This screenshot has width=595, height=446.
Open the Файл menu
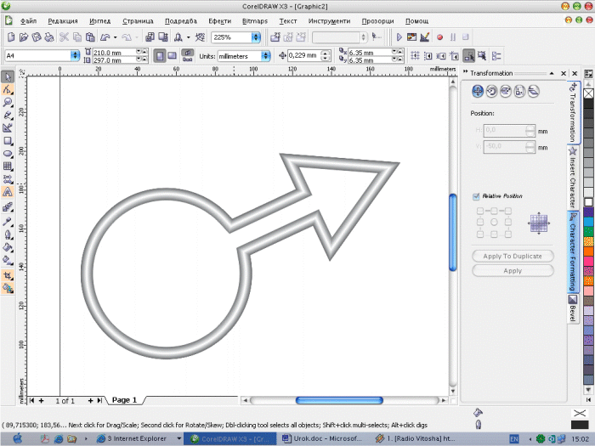tap(28, 21)
